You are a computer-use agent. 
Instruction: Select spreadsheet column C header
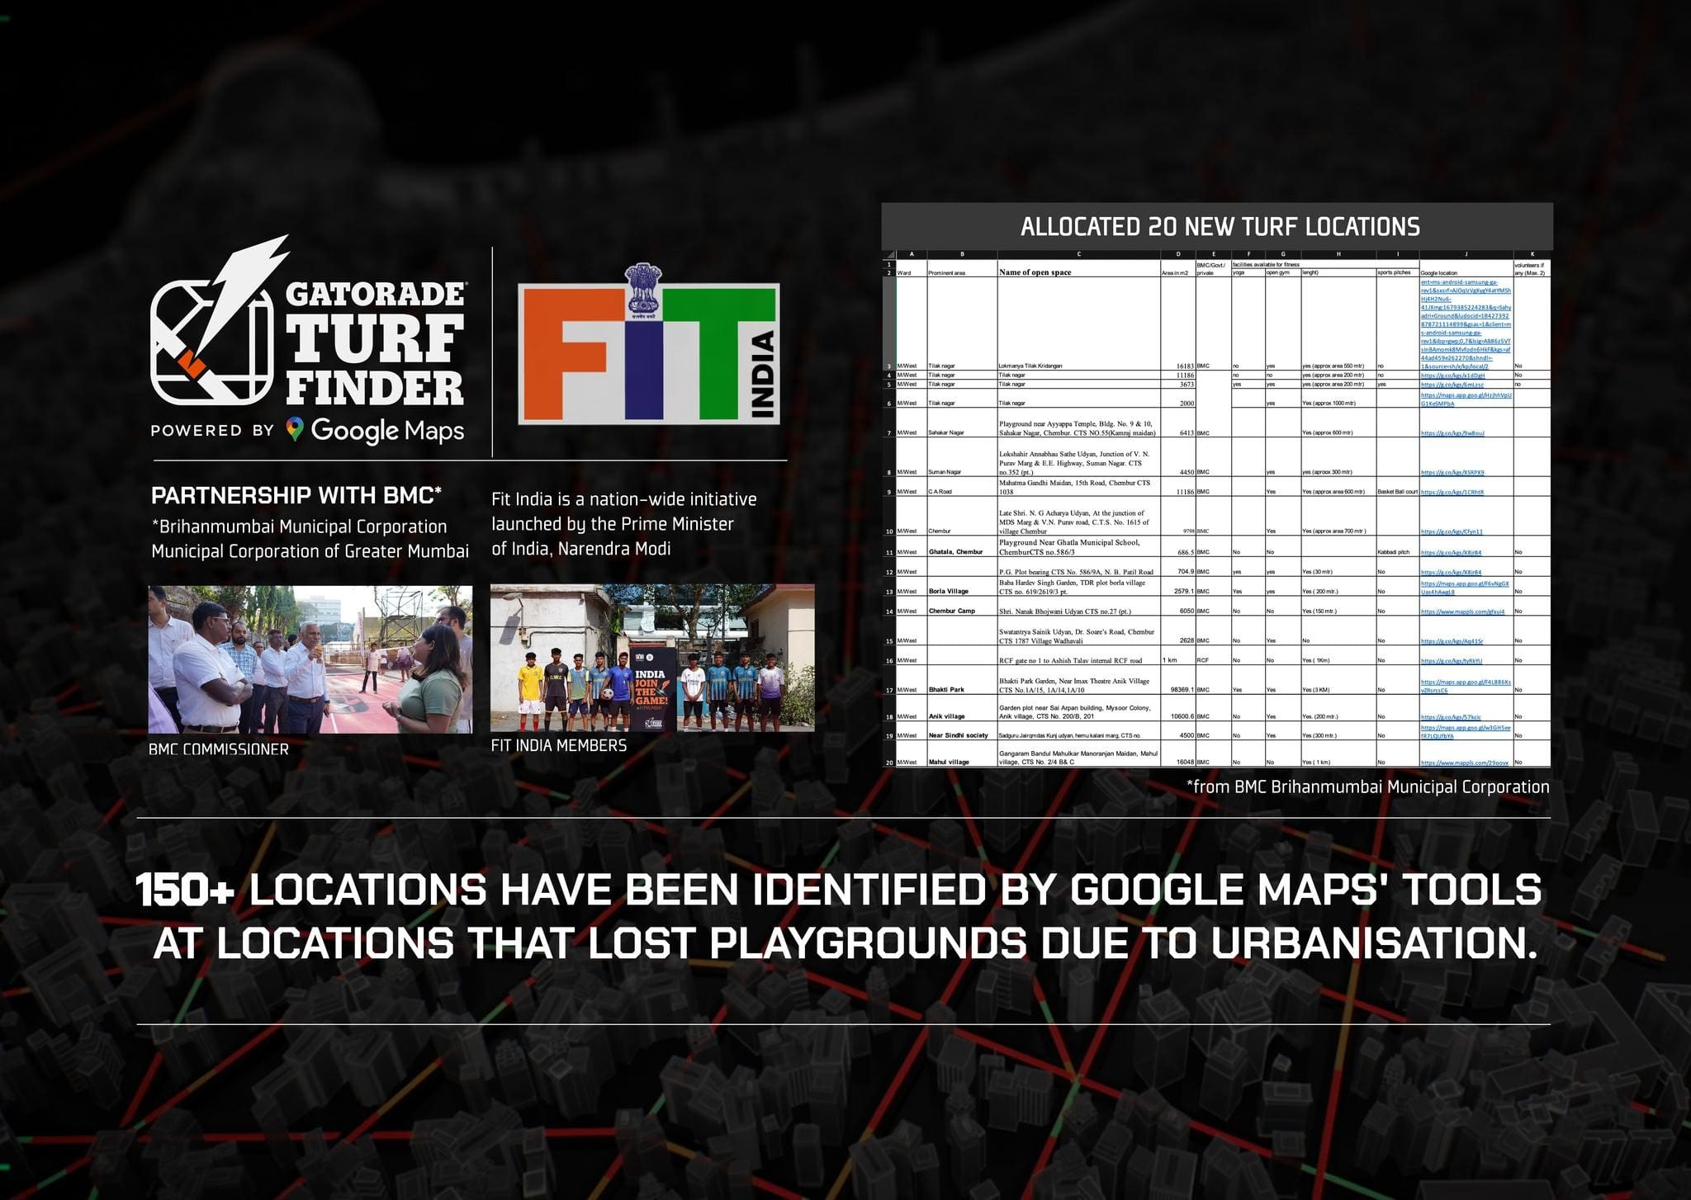point(1078,254)
